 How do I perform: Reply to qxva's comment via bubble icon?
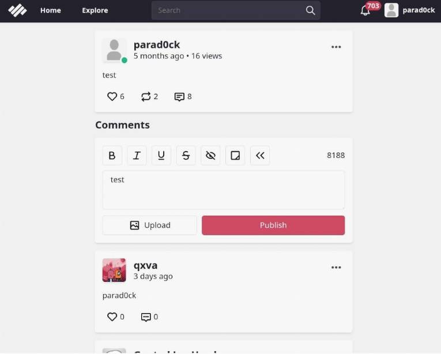[146, 317]
